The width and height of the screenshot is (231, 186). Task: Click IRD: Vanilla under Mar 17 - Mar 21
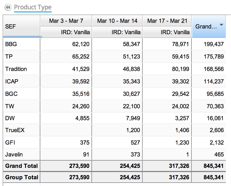pos(175,32)
